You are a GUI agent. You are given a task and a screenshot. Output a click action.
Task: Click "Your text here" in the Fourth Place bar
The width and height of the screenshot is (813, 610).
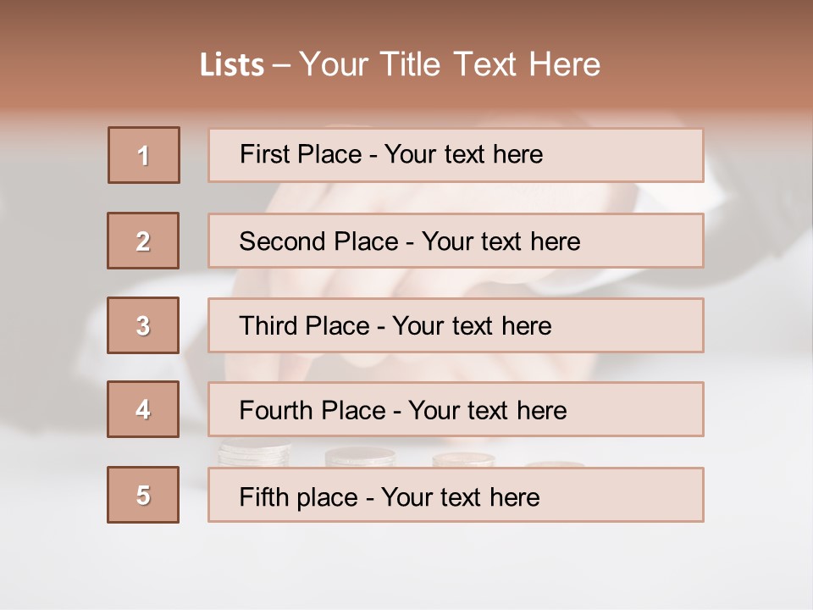[x=487, y=411]
